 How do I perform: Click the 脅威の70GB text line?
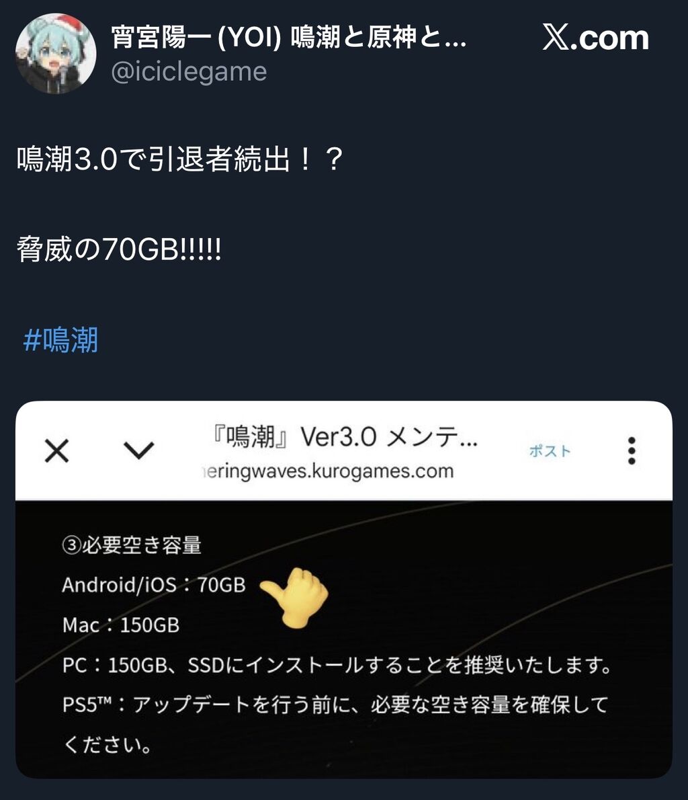[119, 249]
